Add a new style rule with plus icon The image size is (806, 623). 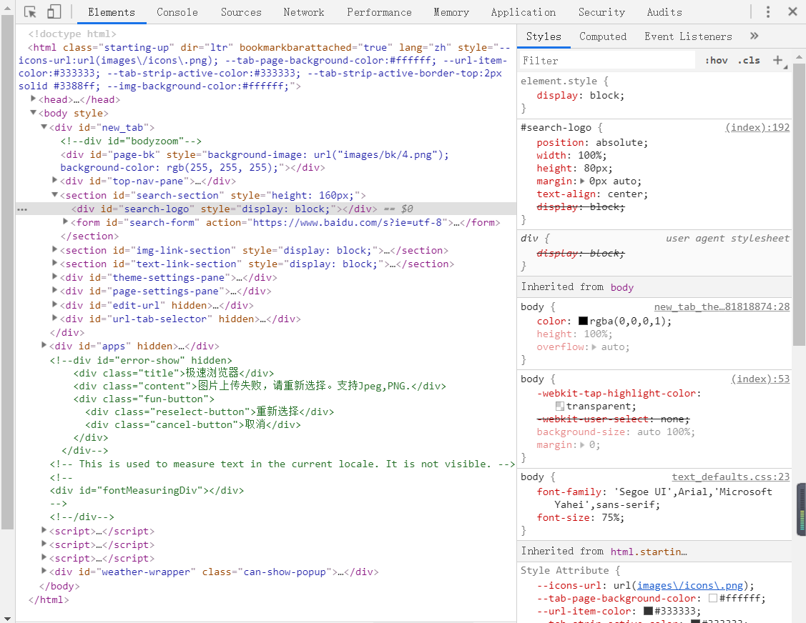tap(777, 61)
